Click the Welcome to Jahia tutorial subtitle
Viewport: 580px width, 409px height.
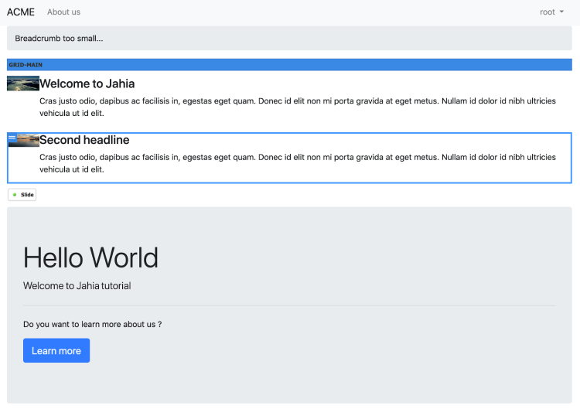coord(77,285)
